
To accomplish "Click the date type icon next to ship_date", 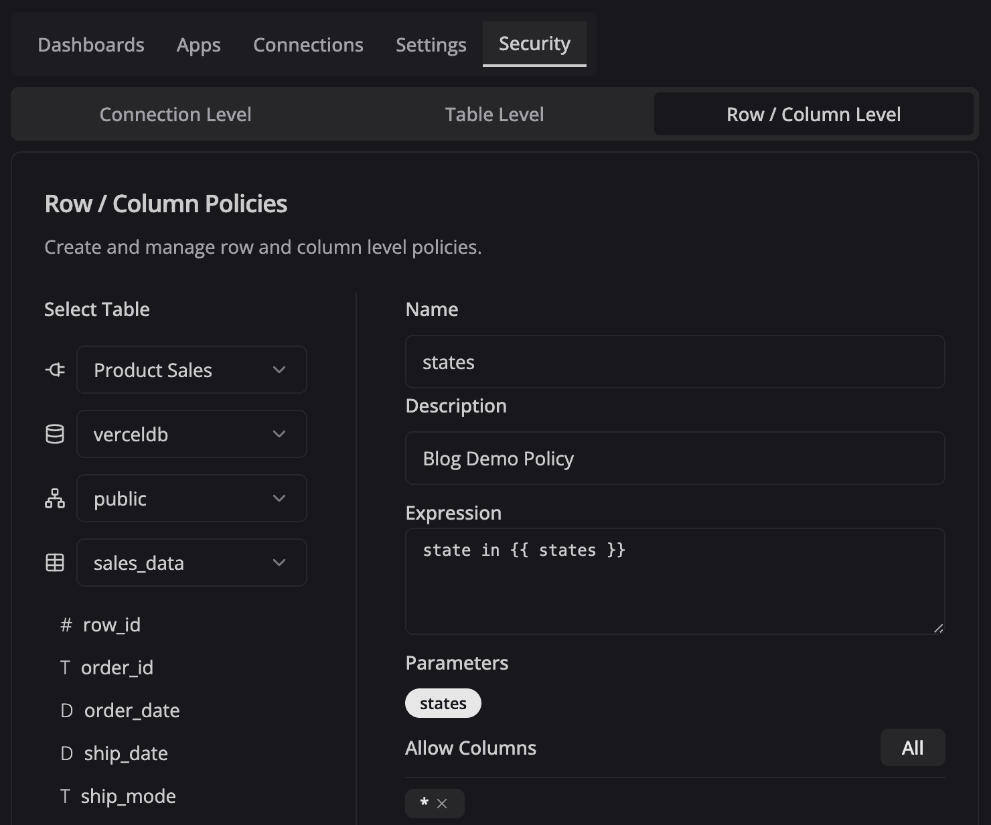I will tap(66, 753).
